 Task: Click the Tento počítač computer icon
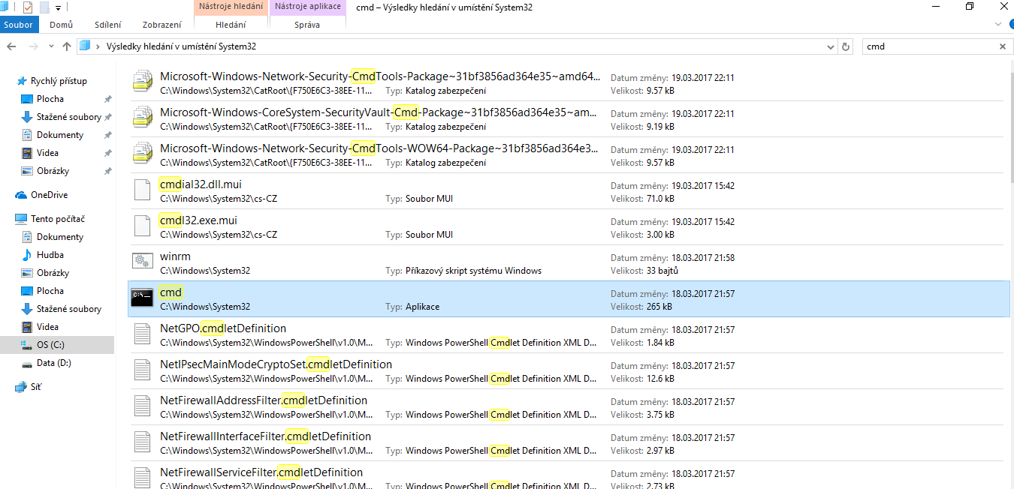click(22, 219)
